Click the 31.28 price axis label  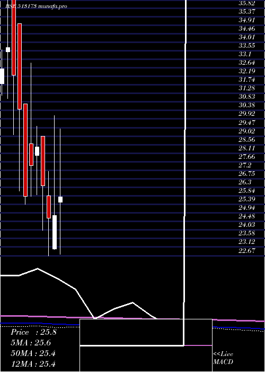[247, 88]
